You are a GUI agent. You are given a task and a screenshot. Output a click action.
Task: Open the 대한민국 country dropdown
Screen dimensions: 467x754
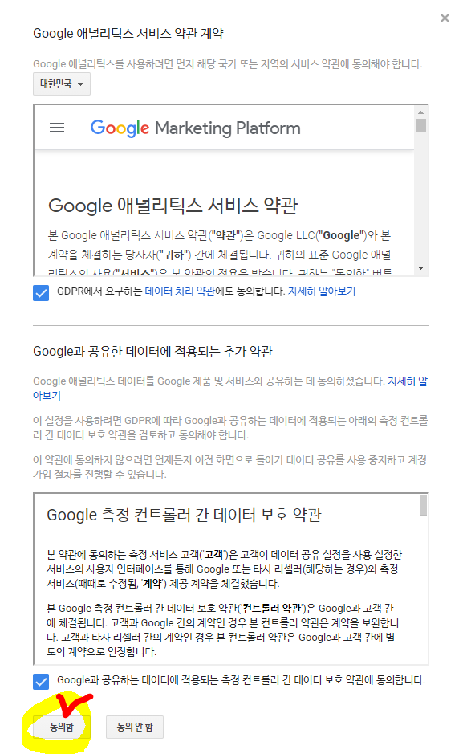(62, 84)
